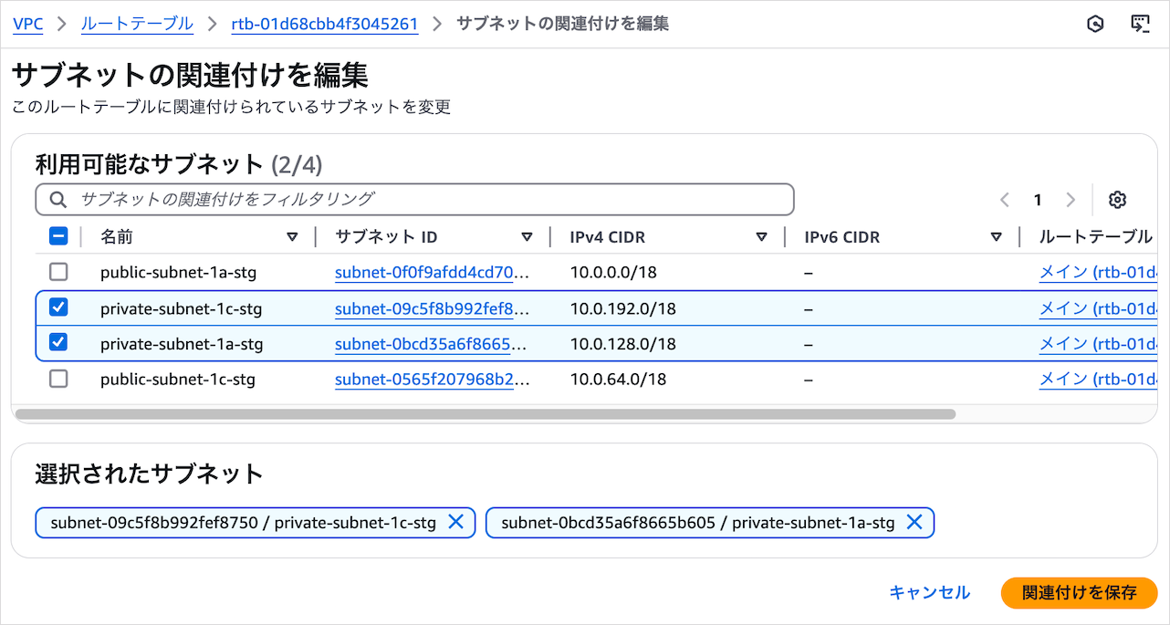
Task: Open the VPC breadcrumb link
Action: click(27, 24)
